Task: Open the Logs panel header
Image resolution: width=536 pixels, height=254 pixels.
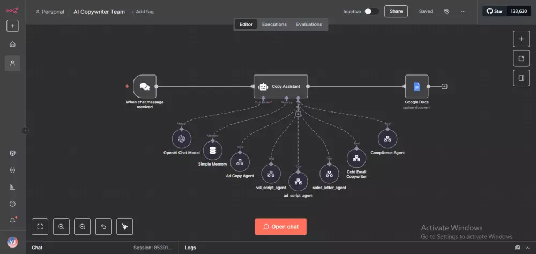Action: pos(190,248)
